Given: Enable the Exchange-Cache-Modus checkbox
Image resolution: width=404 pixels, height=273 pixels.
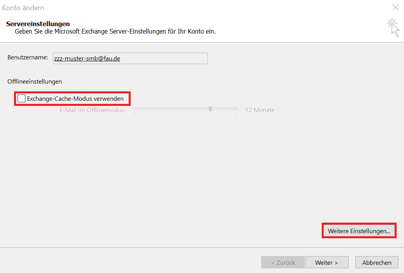Looking at the screenshot, I should click(21, 99).
